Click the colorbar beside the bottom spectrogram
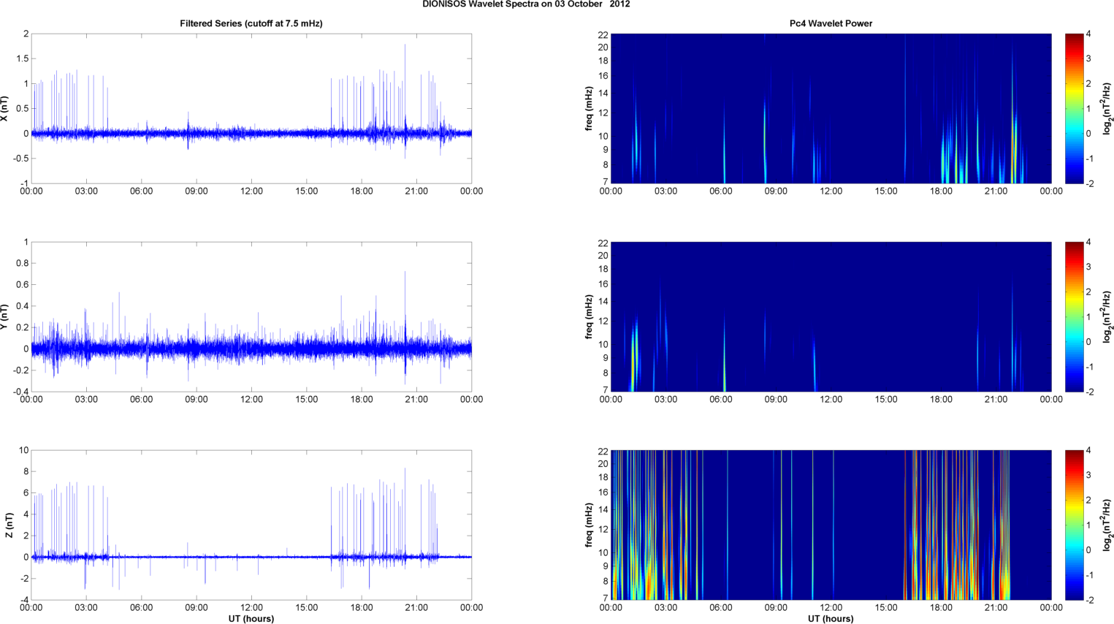The image size is (1114, 624). click(1074, 525)
